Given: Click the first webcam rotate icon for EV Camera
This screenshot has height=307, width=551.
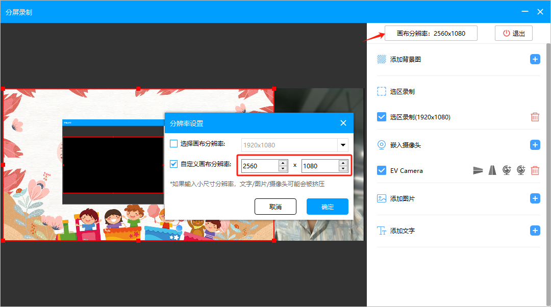Looking at the screenshot, I should point(507,170).
